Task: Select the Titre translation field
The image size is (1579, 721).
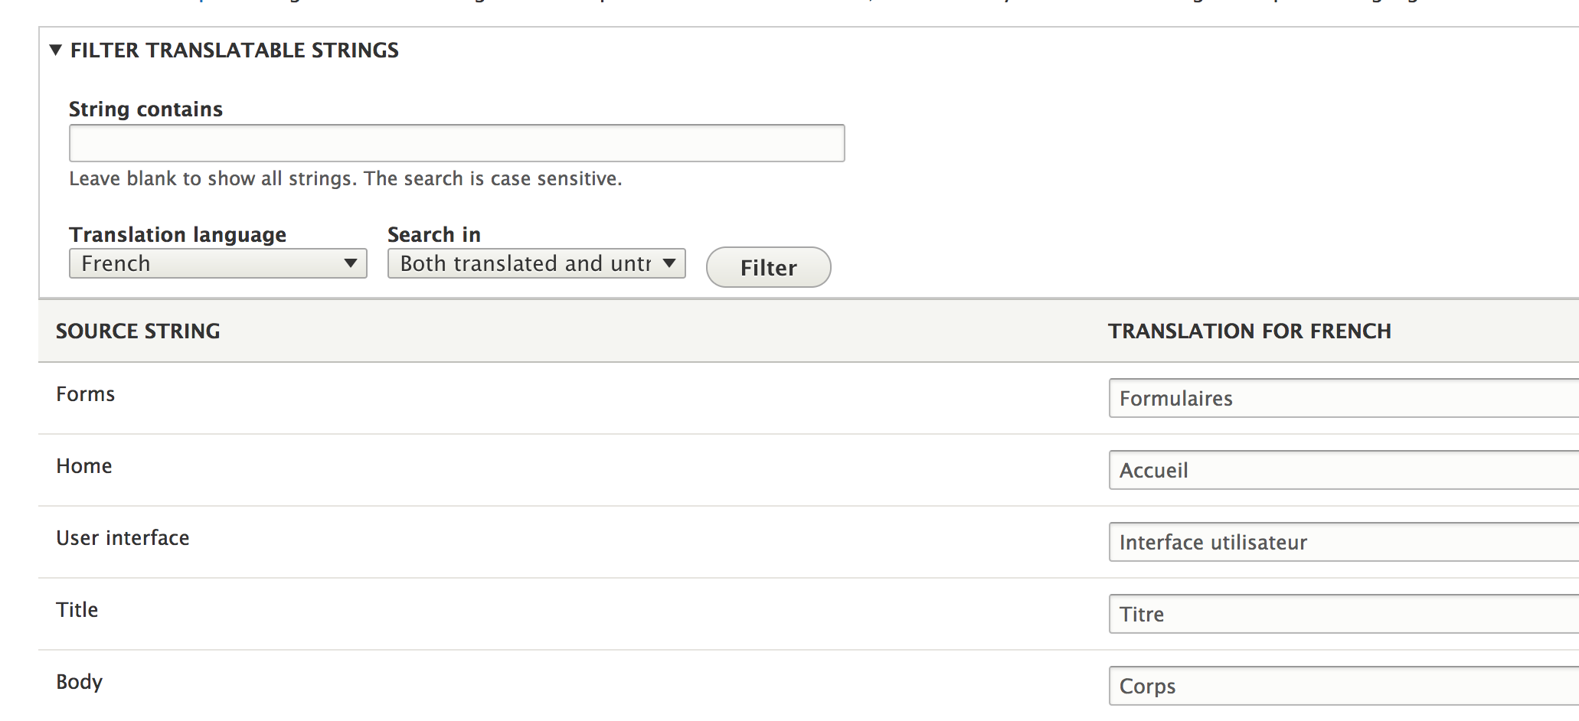Action: coord(1342,614)
